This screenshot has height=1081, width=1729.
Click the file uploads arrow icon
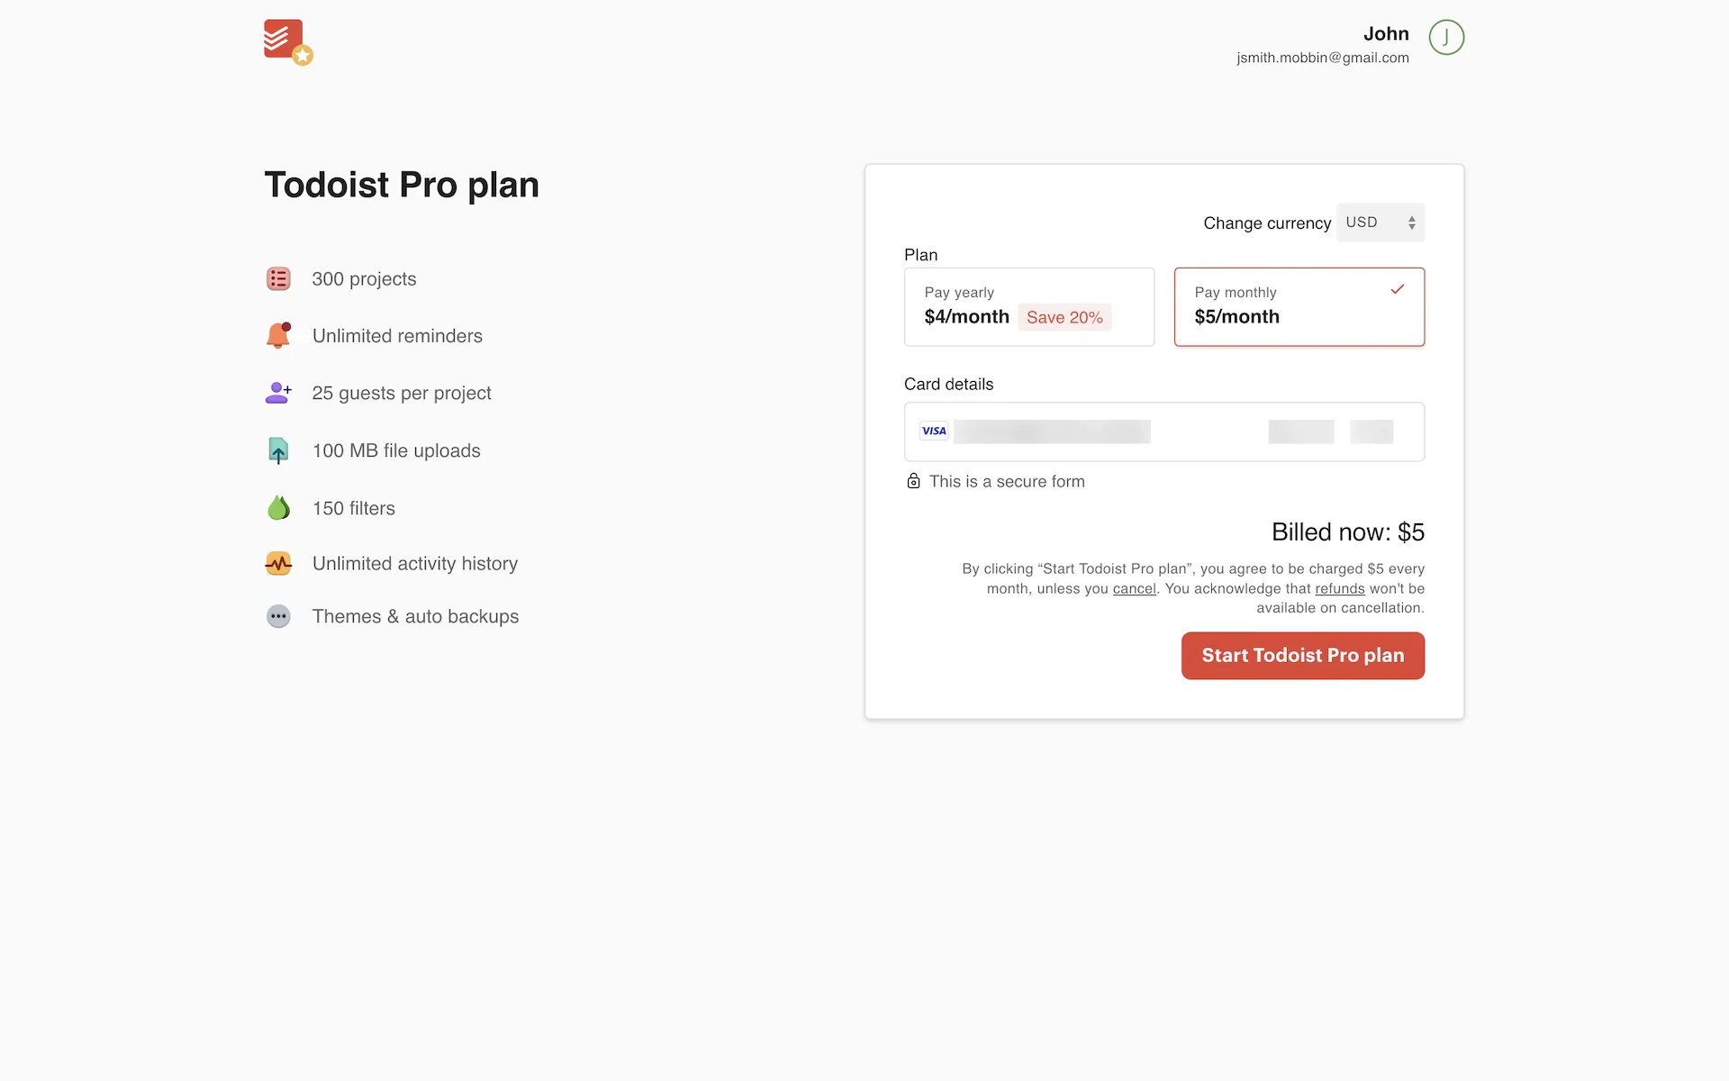[278, 450]
